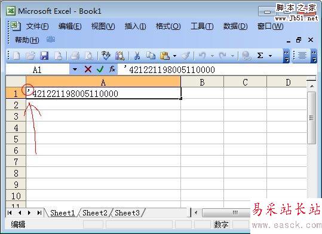Click the Insert Function fx icon
Viewport: 322px width, 234px height.
112,69
